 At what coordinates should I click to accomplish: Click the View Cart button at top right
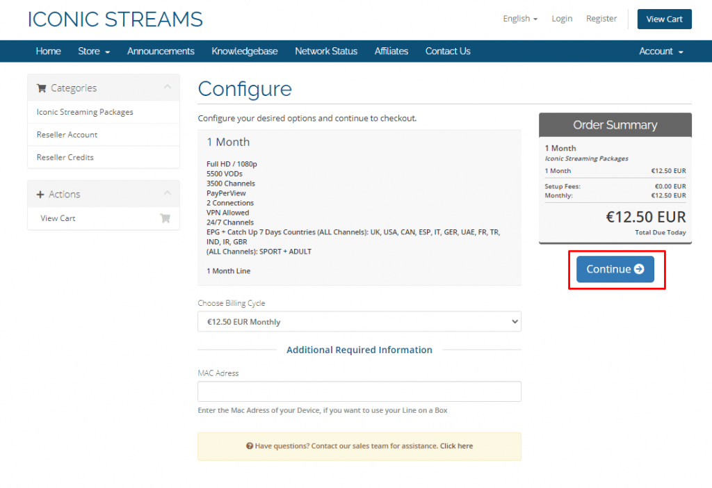click(x=664, y=19)
